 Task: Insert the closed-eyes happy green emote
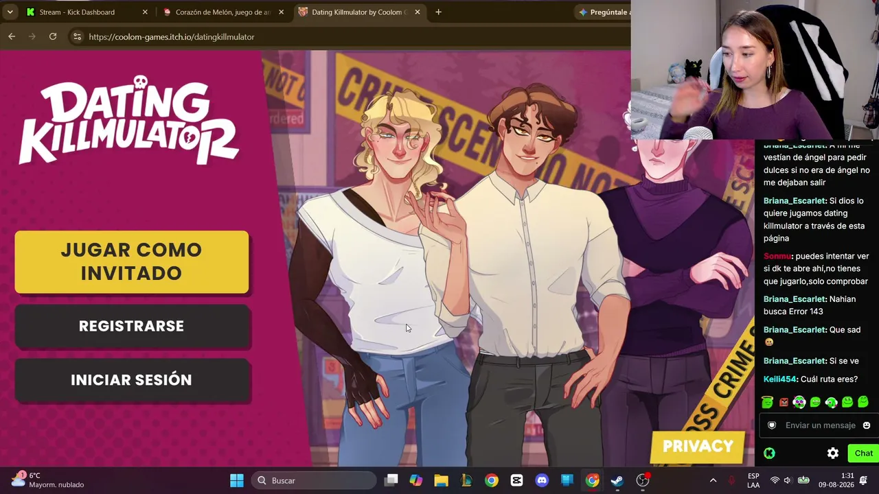(863, 402)
